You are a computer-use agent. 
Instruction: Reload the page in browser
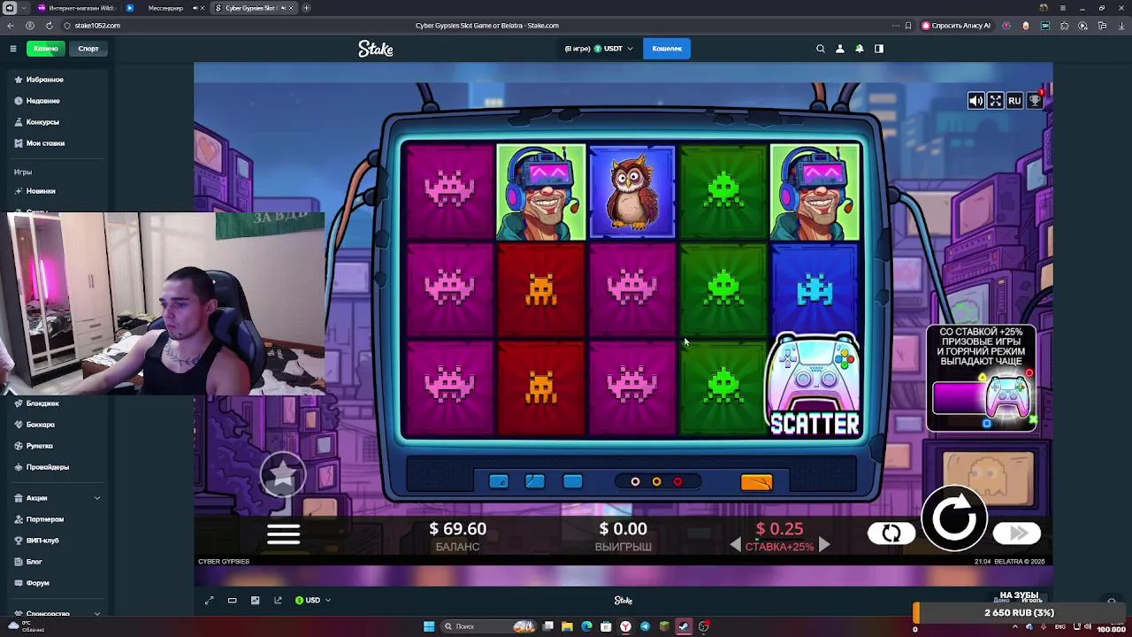[x=49, y=26]
